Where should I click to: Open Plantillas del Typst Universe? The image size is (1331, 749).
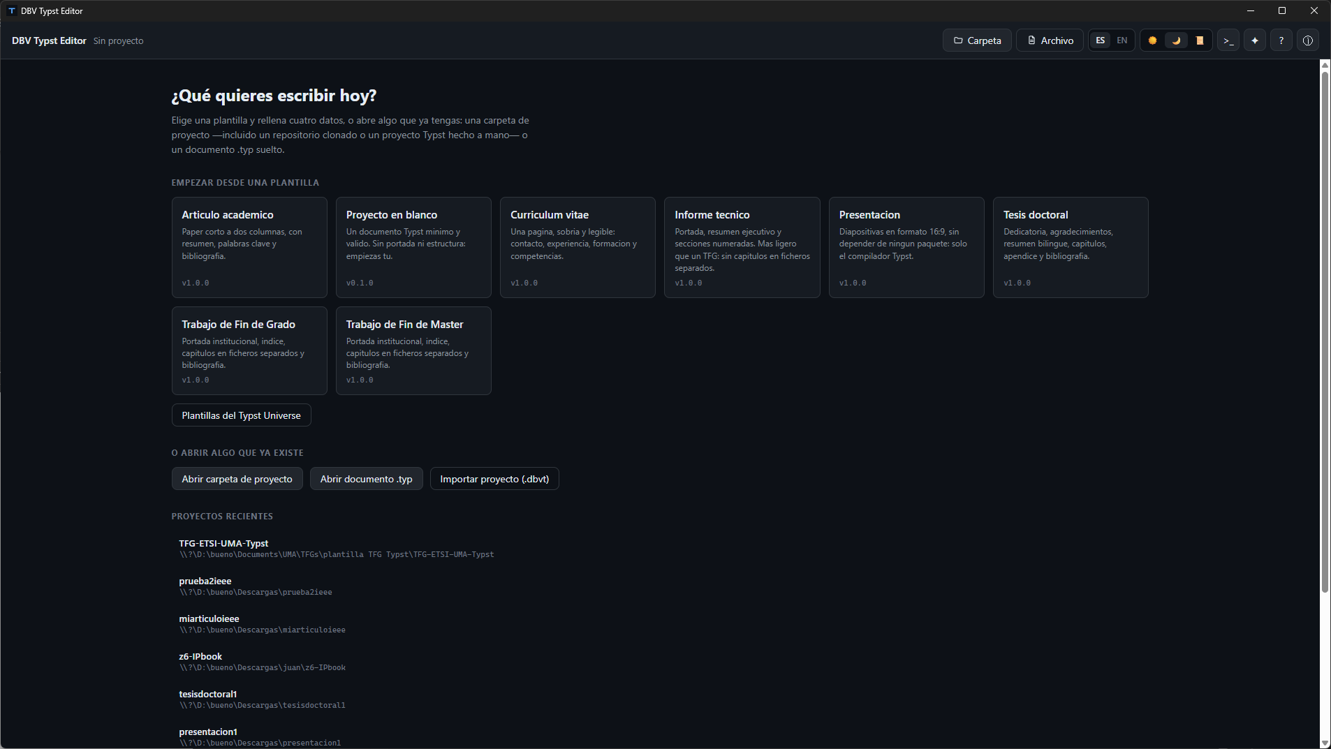pos(241,415)
